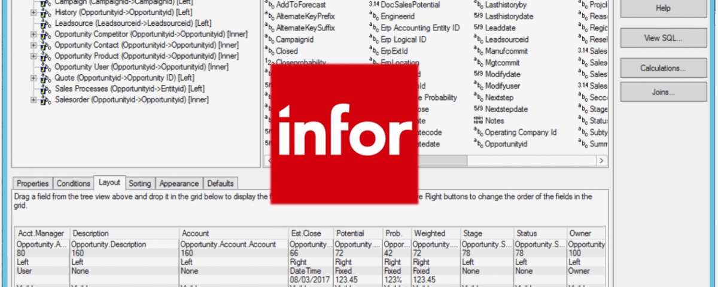
Task: Click the 08/03/2017 sample date cell
Action: click(311, 279)
